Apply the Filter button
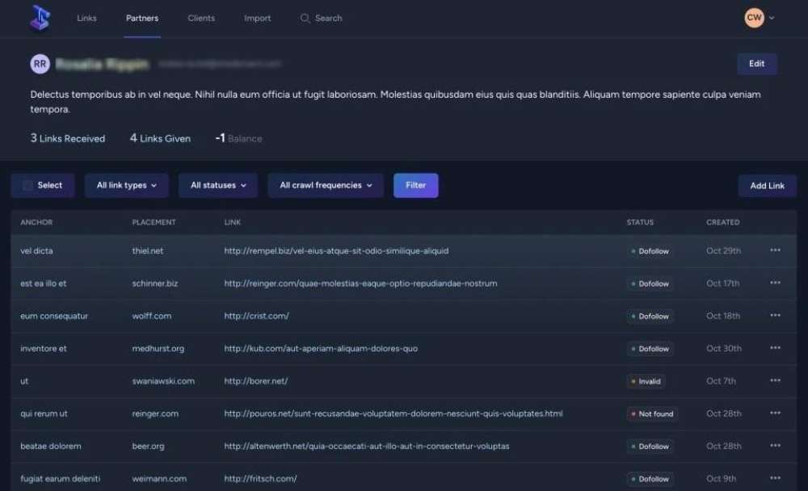The image size is (808, 491). click(x=415, y=185)
